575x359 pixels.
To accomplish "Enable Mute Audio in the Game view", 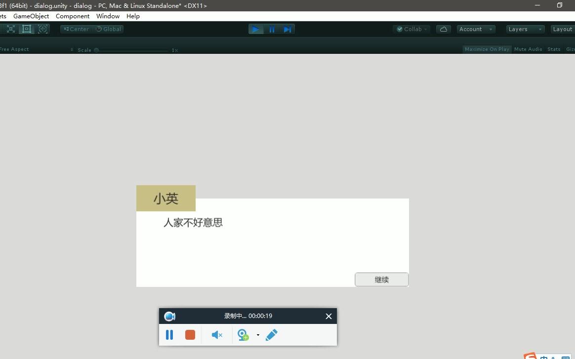I will (528, 49).
